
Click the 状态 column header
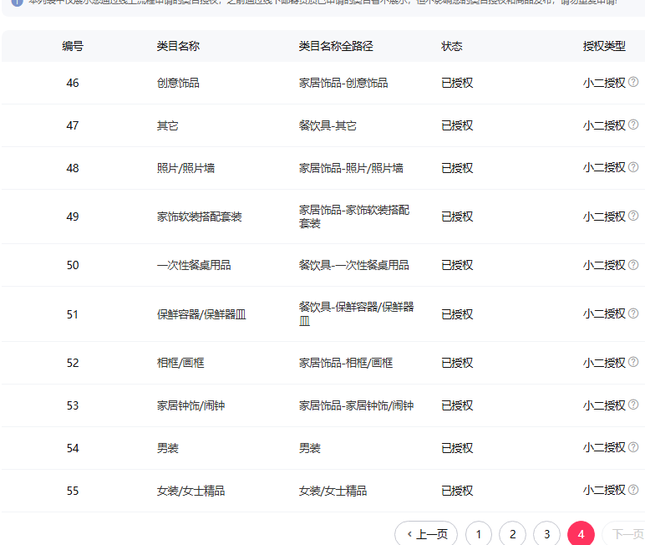[452, 46]
